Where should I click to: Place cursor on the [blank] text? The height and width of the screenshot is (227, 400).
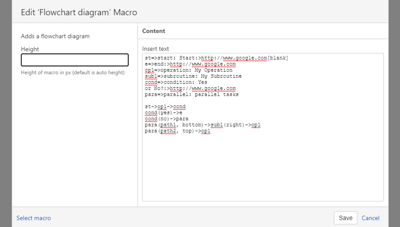point(278,58)
